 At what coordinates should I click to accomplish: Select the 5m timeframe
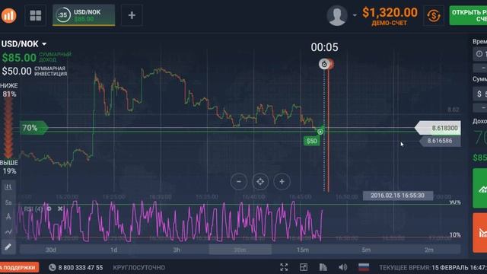366,250
